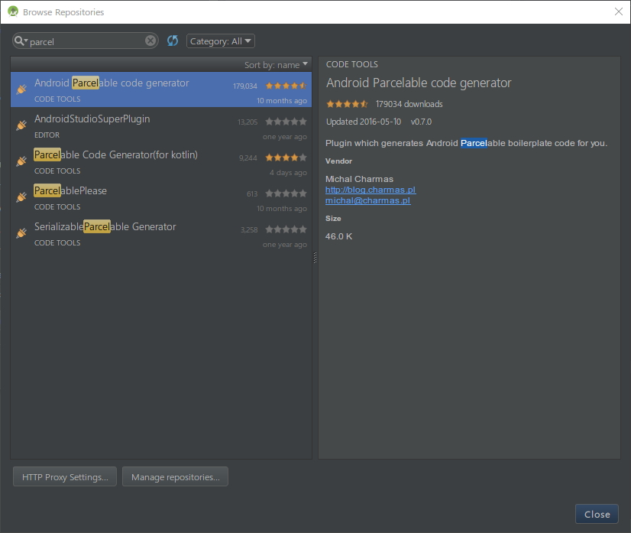Click the 9,244 download count
The height and width of the screenshot is (533, 631).
click(248, 158)
